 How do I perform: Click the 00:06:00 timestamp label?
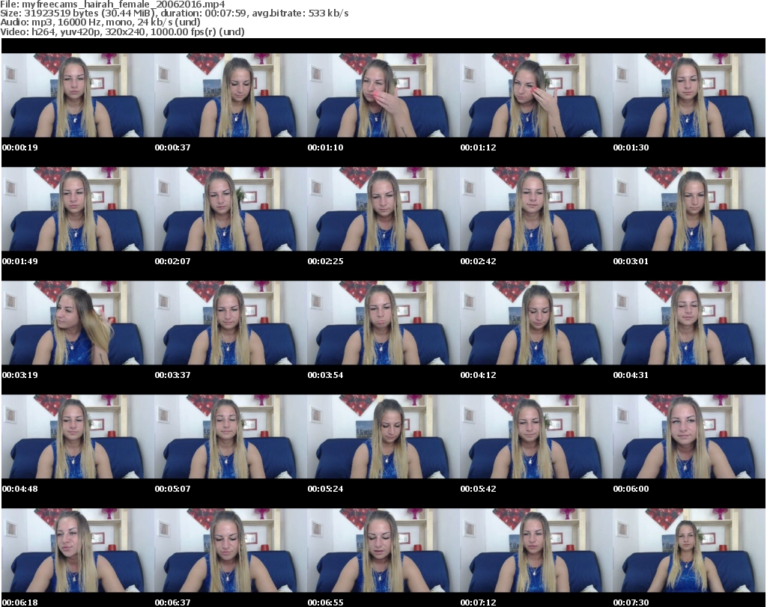[x=631, y=489]
